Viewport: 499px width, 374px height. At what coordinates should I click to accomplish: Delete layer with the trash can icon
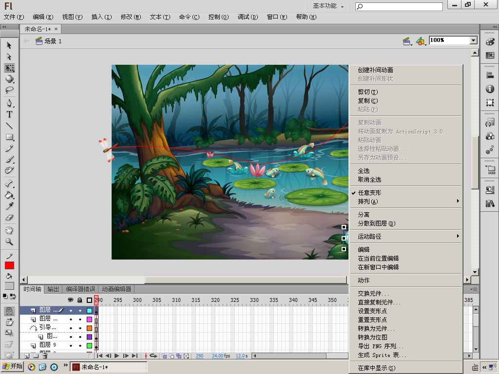click(45, 356)
